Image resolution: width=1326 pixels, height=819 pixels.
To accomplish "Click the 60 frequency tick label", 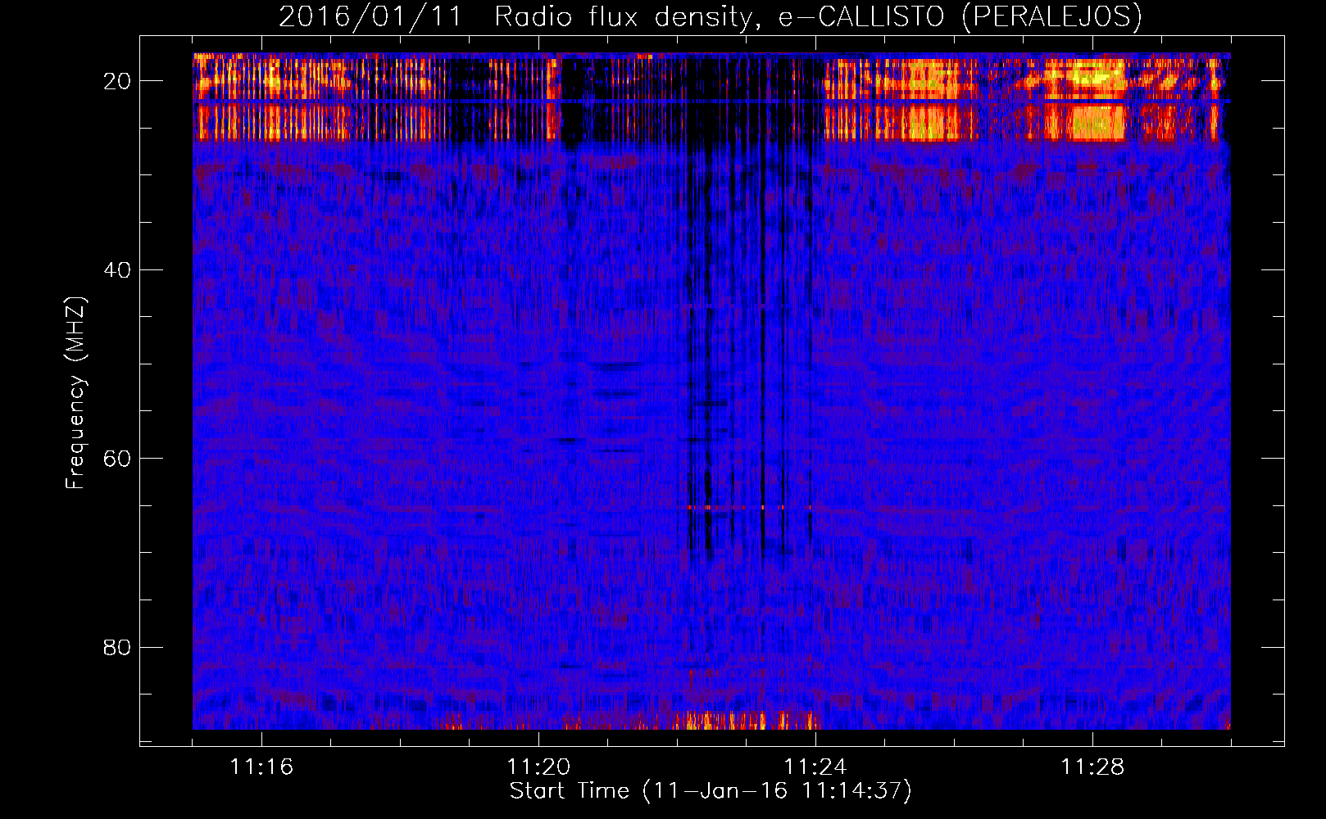I will 118,459.
